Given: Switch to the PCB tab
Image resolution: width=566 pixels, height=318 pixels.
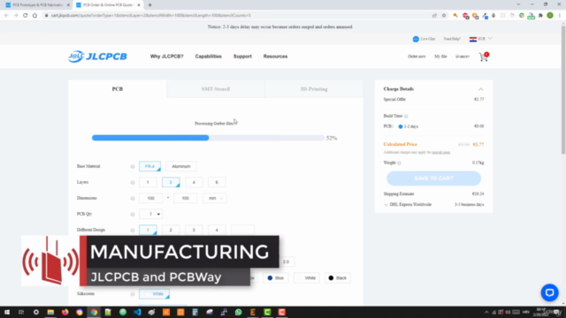Looking at the screenshot, I should 118,89.
